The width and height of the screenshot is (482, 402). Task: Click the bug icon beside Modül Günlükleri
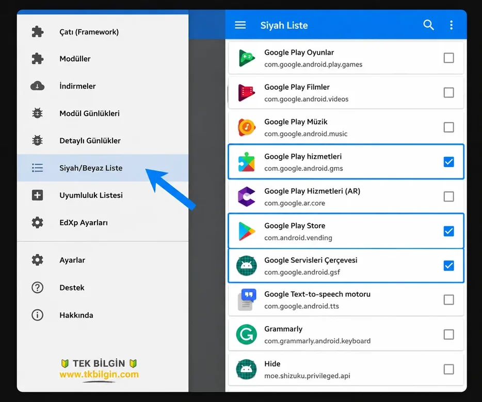click(38, 113)
